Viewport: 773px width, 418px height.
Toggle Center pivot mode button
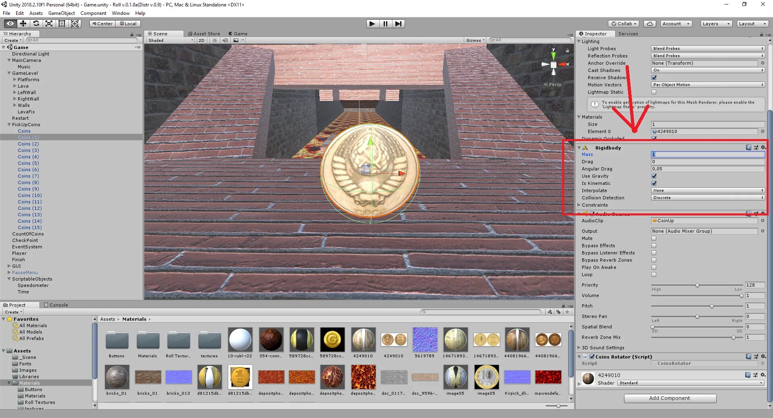(102, 24)
